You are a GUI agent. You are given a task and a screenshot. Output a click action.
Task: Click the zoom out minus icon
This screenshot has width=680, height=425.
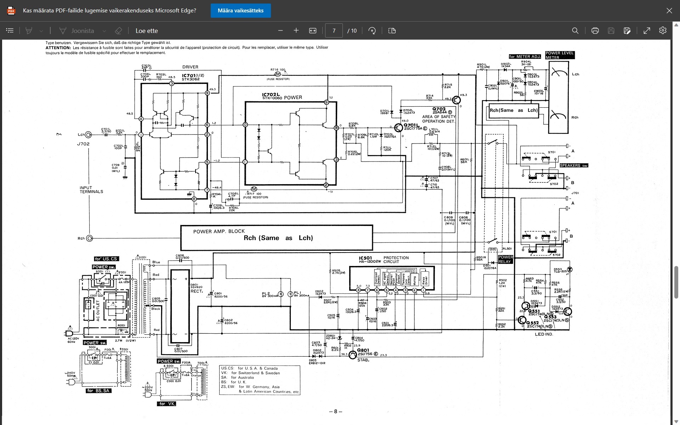280,30
